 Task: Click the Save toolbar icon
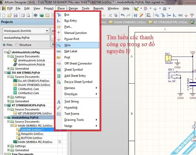[x=15, y=15]
